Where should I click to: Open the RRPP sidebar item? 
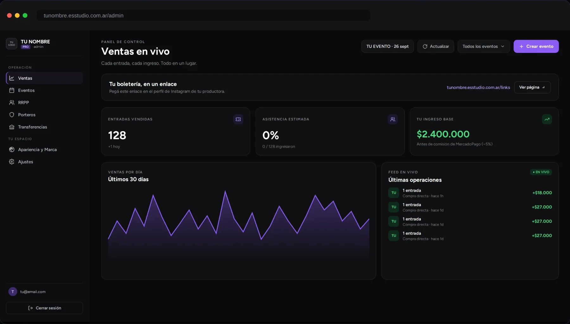click(x=44, y=103)
